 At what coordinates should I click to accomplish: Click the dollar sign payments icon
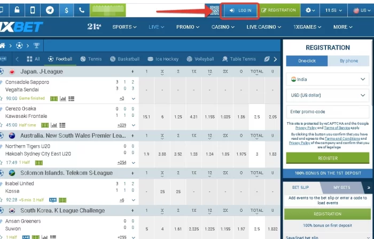pos(67,10)
